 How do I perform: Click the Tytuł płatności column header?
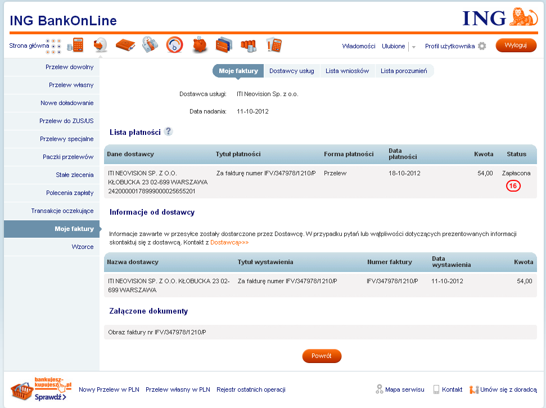(238, 154)
